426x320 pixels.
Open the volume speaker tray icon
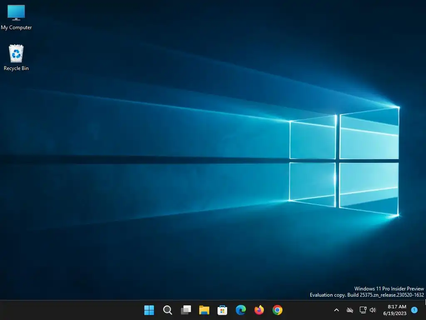tap(373, 310)
